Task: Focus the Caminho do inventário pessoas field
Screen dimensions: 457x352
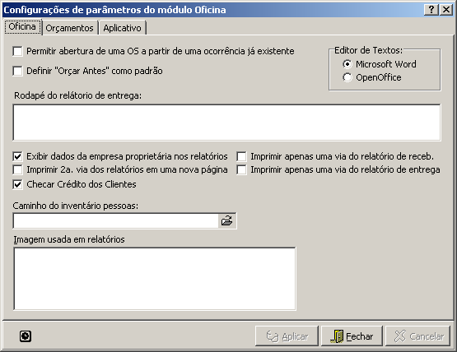Action: [x=116, y=221]
